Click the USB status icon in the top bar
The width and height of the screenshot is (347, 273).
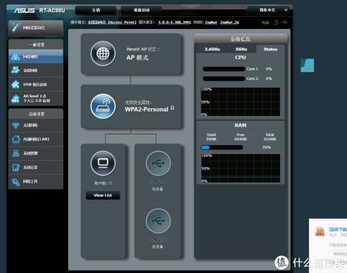285,23
